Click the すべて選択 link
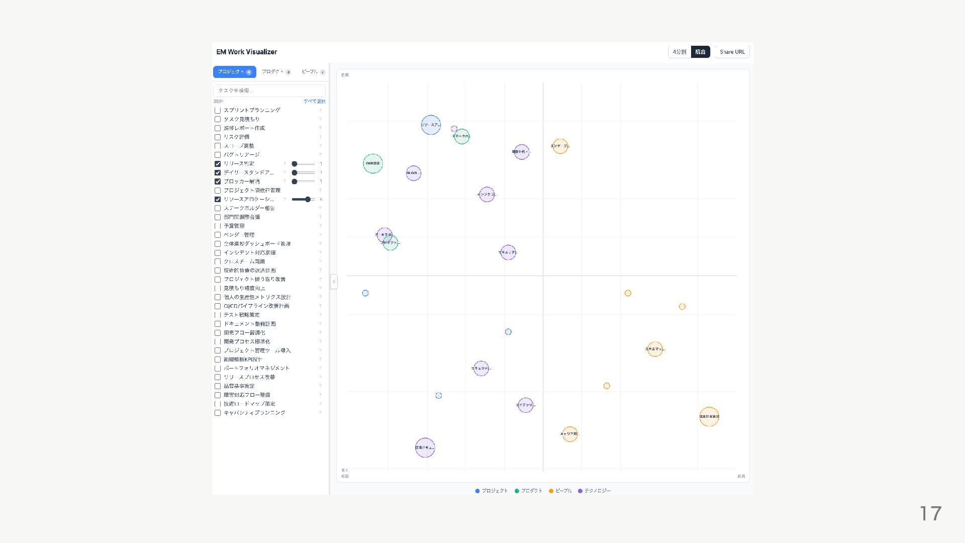The image size is (965, 543). pos(314,102)
